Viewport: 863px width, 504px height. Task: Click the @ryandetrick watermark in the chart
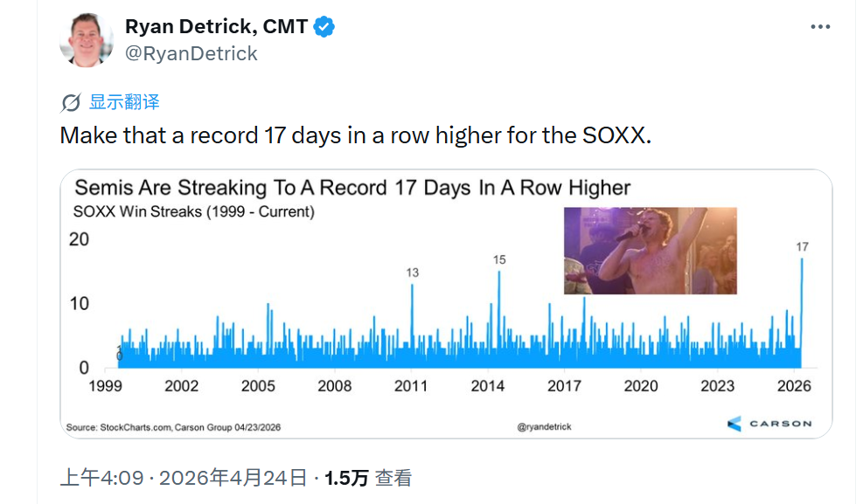coord(544,427)
